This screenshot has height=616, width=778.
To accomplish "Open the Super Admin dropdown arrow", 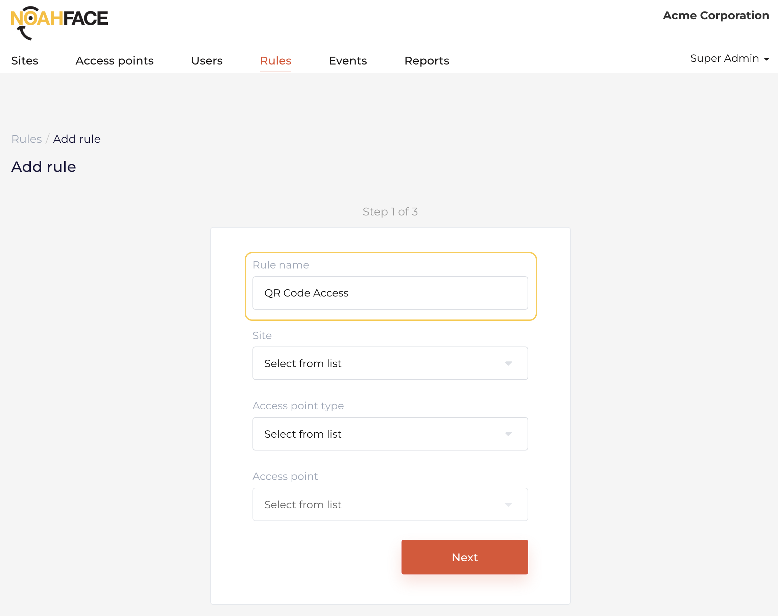I will pyautogui.click(x=766, y=59).
